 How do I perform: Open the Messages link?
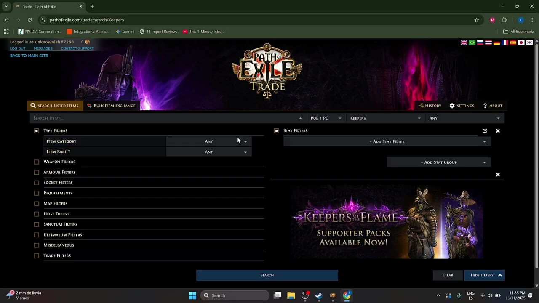tap(43, 48)
